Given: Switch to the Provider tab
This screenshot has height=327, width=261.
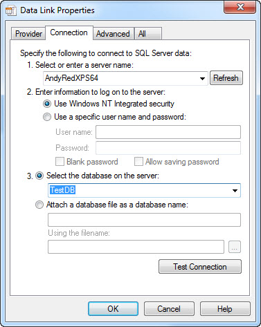Looking at the screenshot, I should 28,34.
